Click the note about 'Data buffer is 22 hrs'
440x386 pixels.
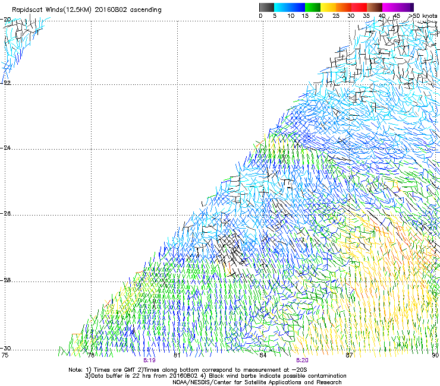pos(215,376)
